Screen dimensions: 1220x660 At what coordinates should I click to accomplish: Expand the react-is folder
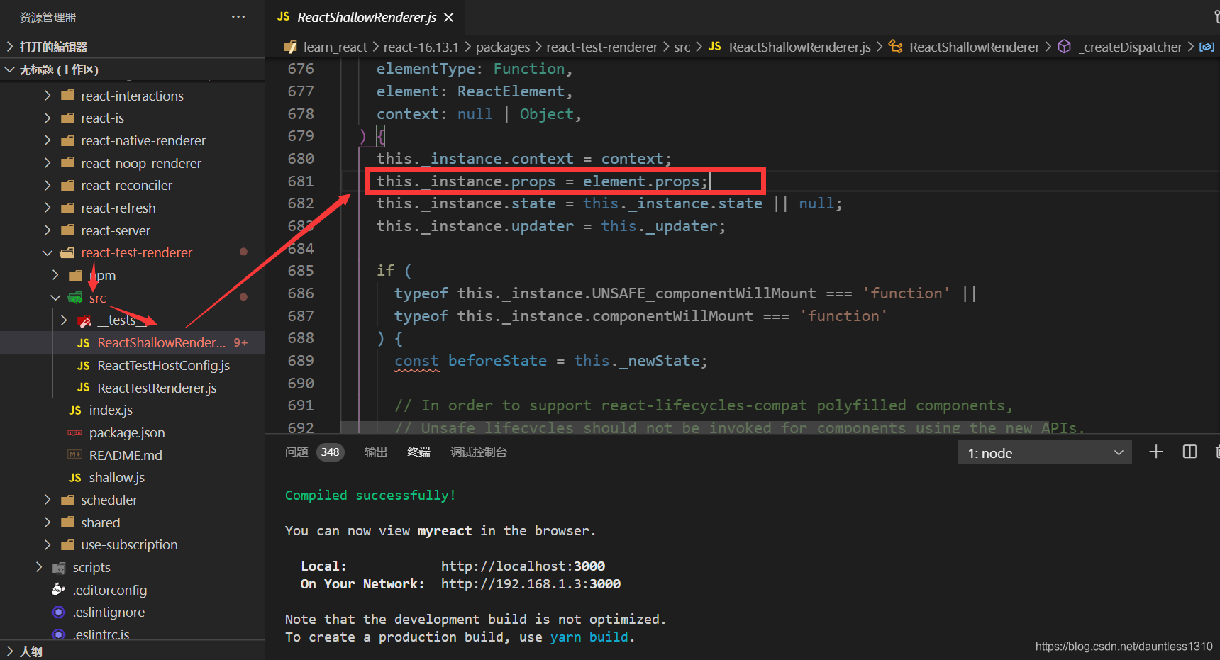[133, 118]
